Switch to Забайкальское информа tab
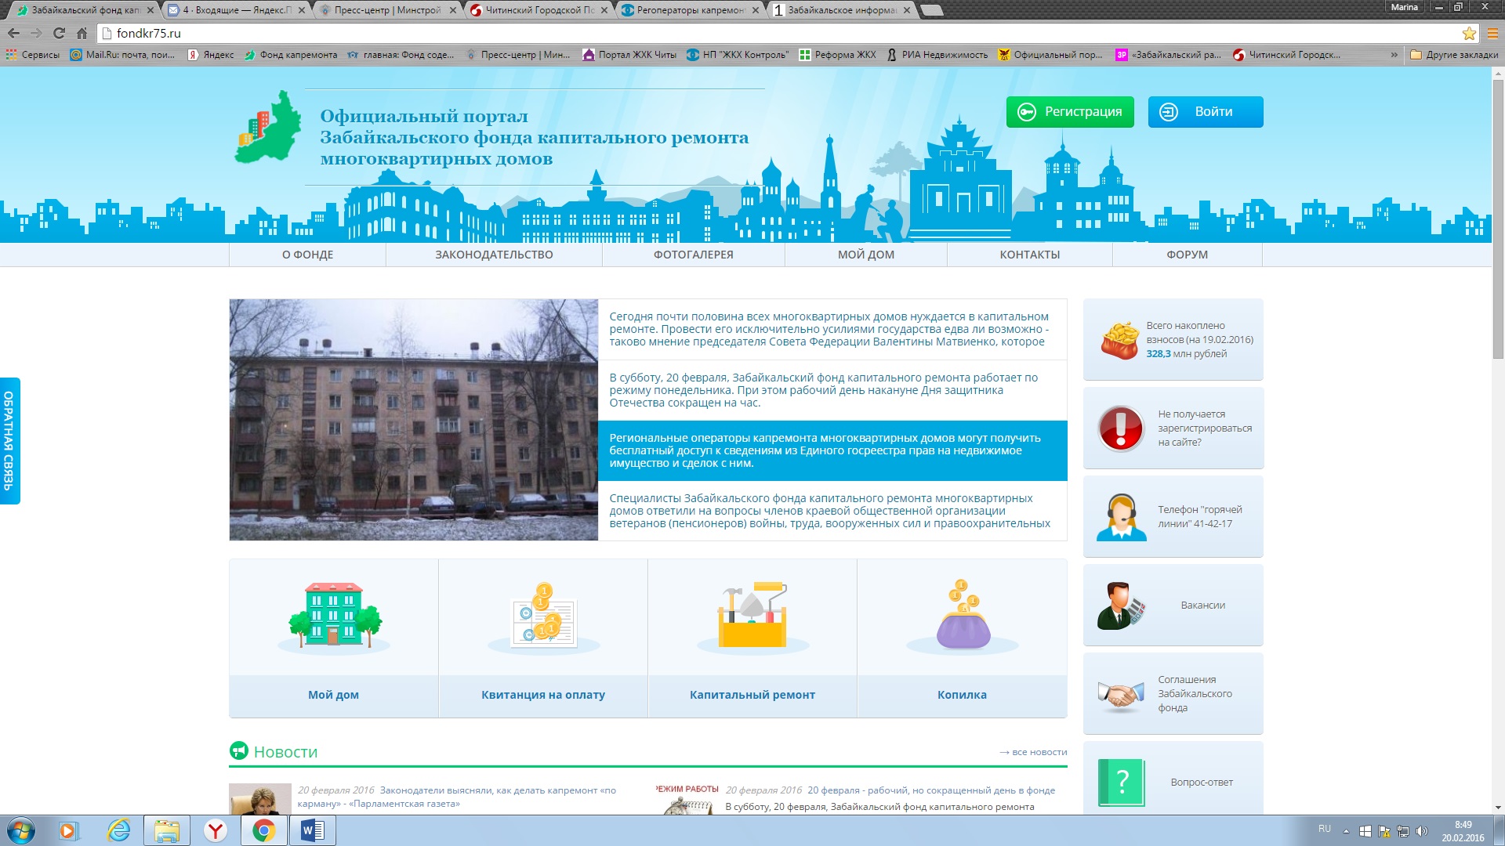 click(x=841, y=10)
